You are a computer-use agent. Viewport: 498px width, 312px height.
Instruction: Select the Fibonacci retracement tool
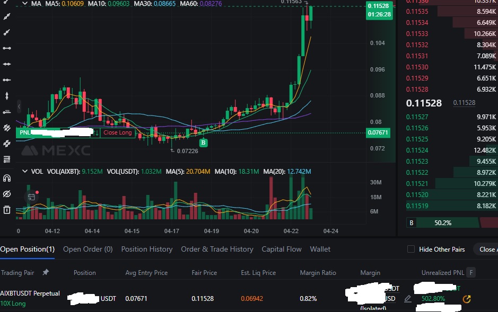[x=6, y=159]
